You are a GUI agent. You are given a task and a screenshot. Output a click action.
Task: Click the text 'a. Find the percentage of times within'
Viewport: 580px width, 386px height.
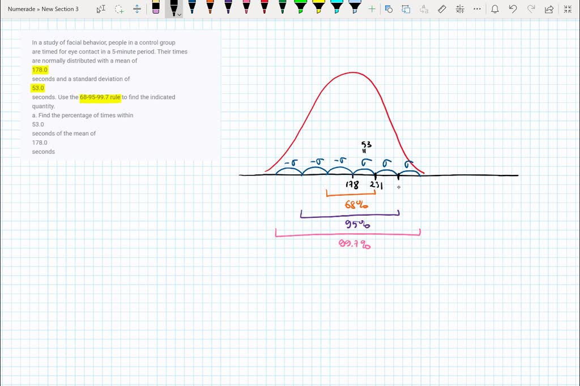point(83,115)
